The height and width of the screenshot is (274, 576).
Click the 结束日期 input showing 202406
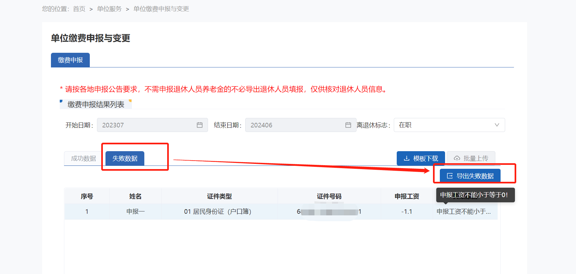[301, 125]
